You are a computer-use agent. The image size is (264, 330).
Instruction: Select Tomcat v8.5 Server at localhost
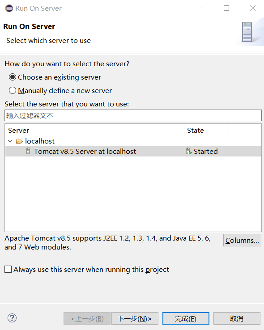[x=133, y=151]
